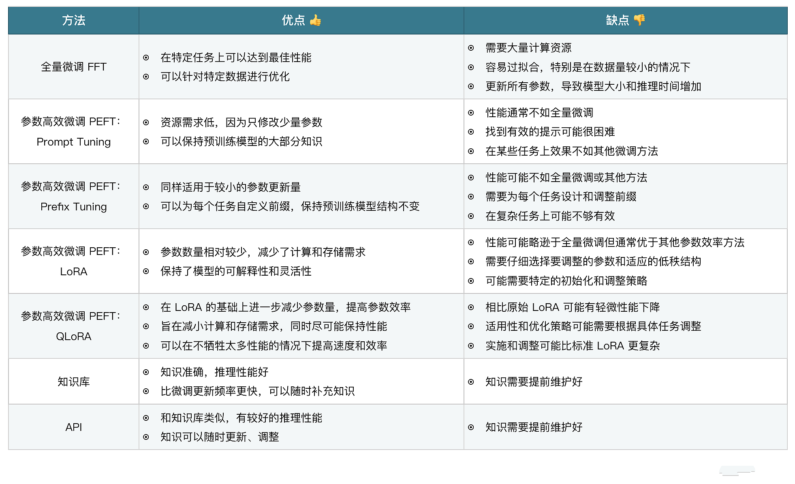Click bullet before 需要大量计算资源

click(471, 48)
